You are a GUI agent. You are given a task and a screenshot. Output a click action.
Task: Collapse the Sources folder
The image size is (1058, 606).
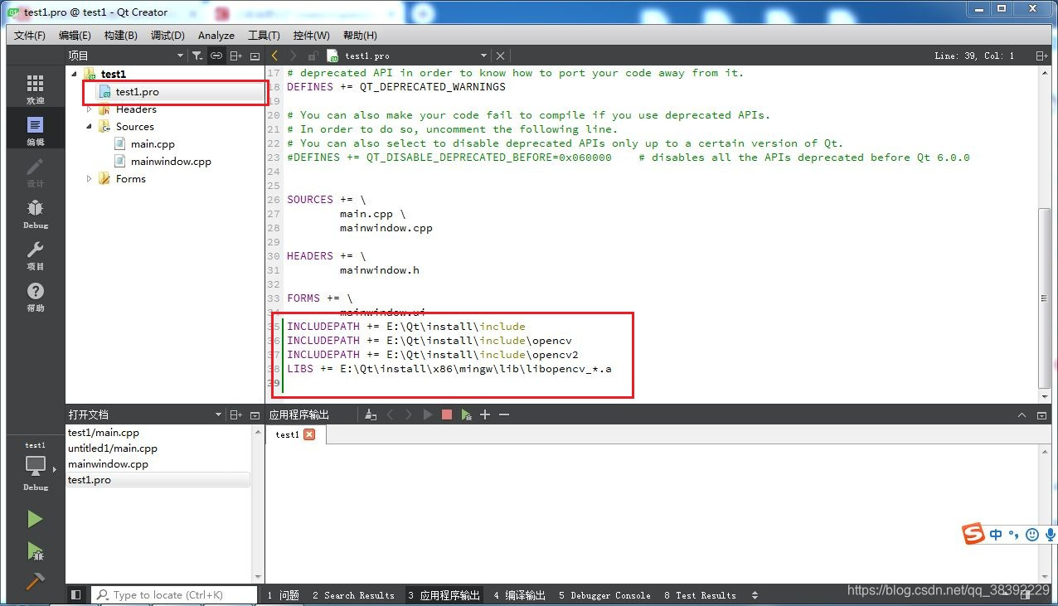(89, 126)
